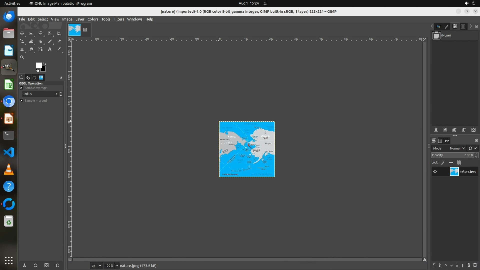Select the Crop tool

coord(59,33)
